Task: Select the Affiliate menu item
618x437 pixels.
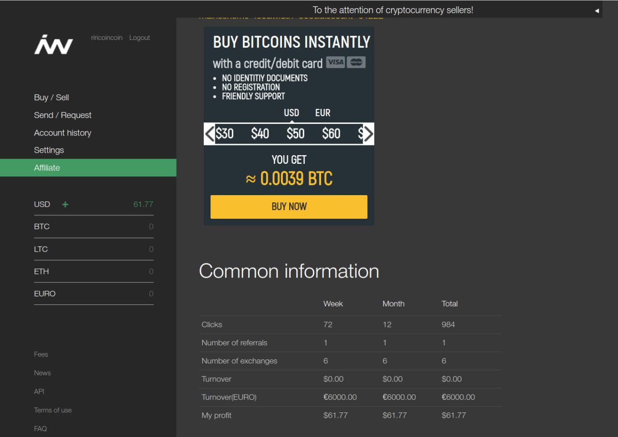Action: click(88, 168)
